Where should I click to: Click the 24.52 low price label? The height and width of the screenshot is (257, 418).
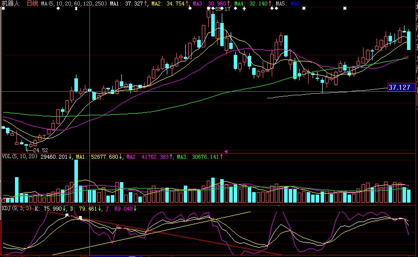(40, 150)
